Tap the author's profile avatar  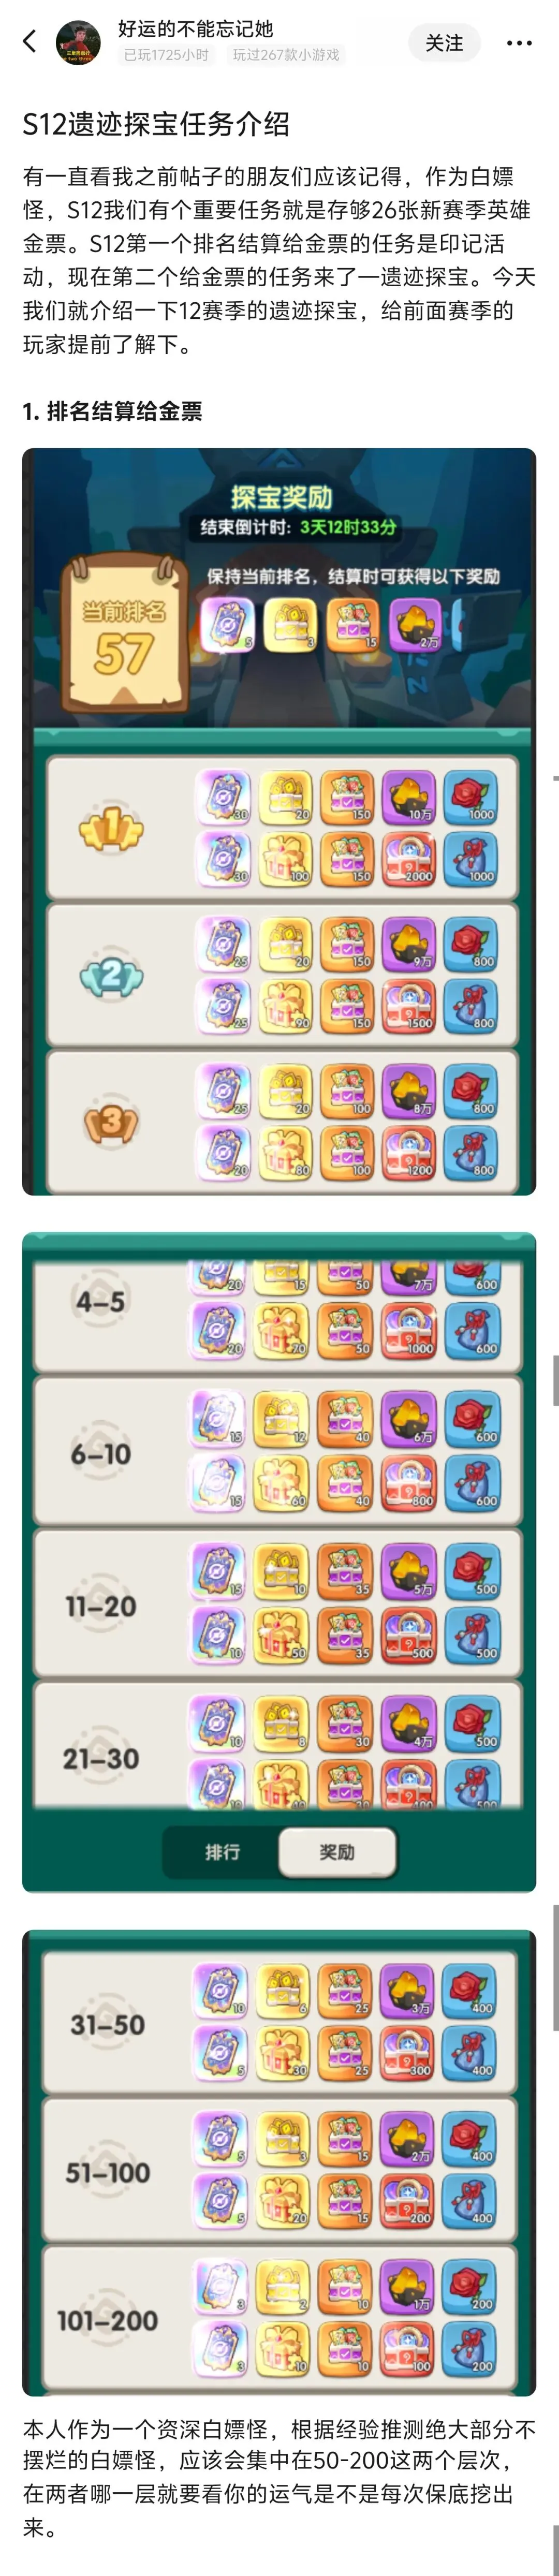(x=78, y=42)
